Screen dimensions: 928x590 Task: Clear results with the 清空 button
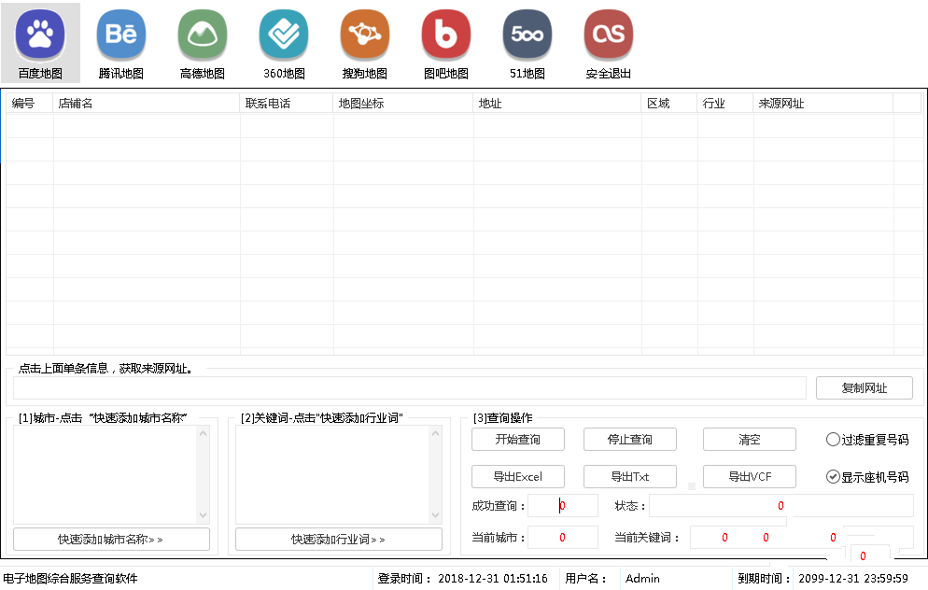point(750,440)
